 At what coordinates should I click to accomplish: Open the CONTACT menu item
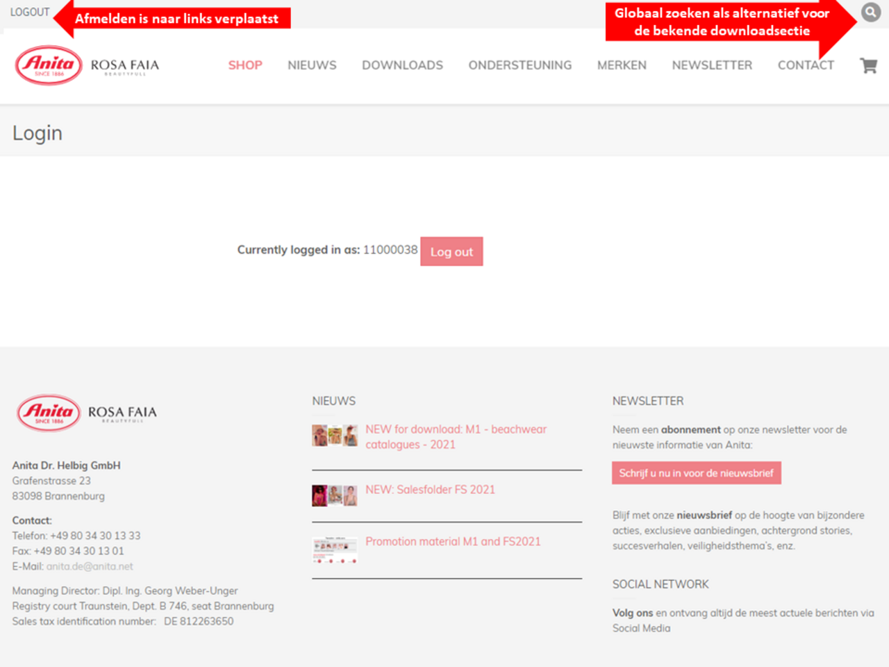pyautogui.click(x=806, y=65)
